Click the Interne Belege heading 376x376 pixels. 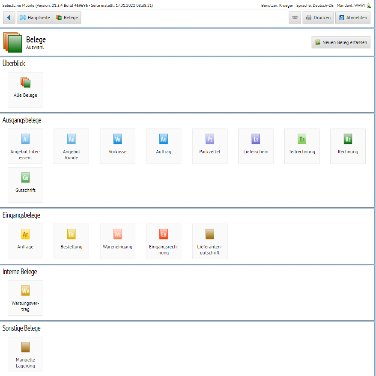coord(20,272)
